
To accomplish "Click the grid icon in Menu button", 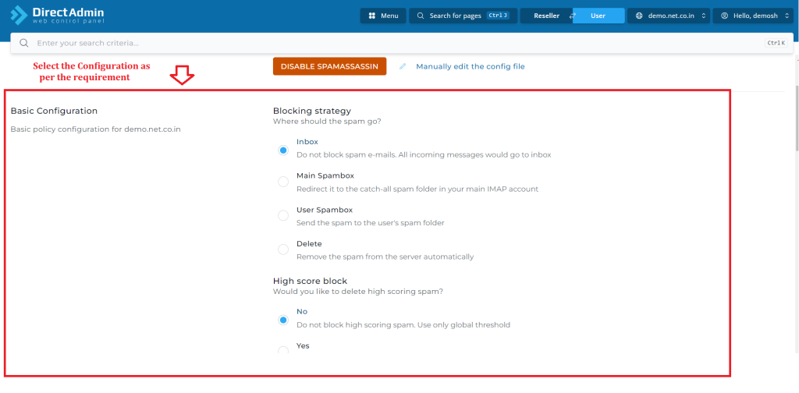I will point(372,16).
